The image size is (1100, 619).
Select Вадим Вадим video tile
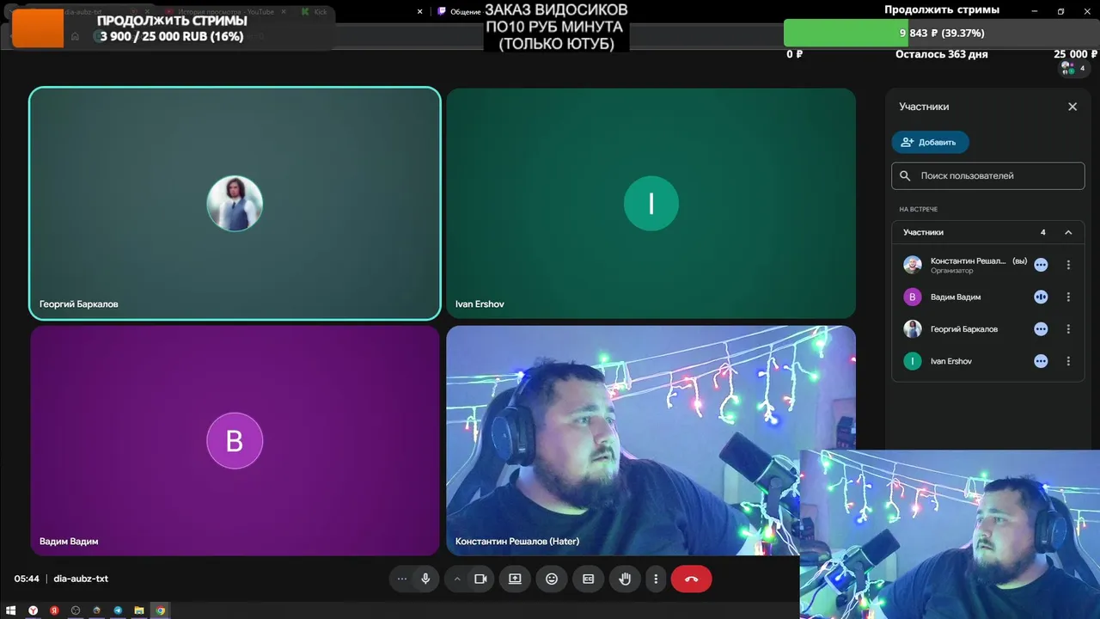pos(235,441)
